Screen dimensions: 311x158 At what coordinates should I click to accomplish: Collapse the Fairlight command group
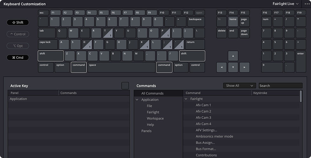(x=186, y=99)
